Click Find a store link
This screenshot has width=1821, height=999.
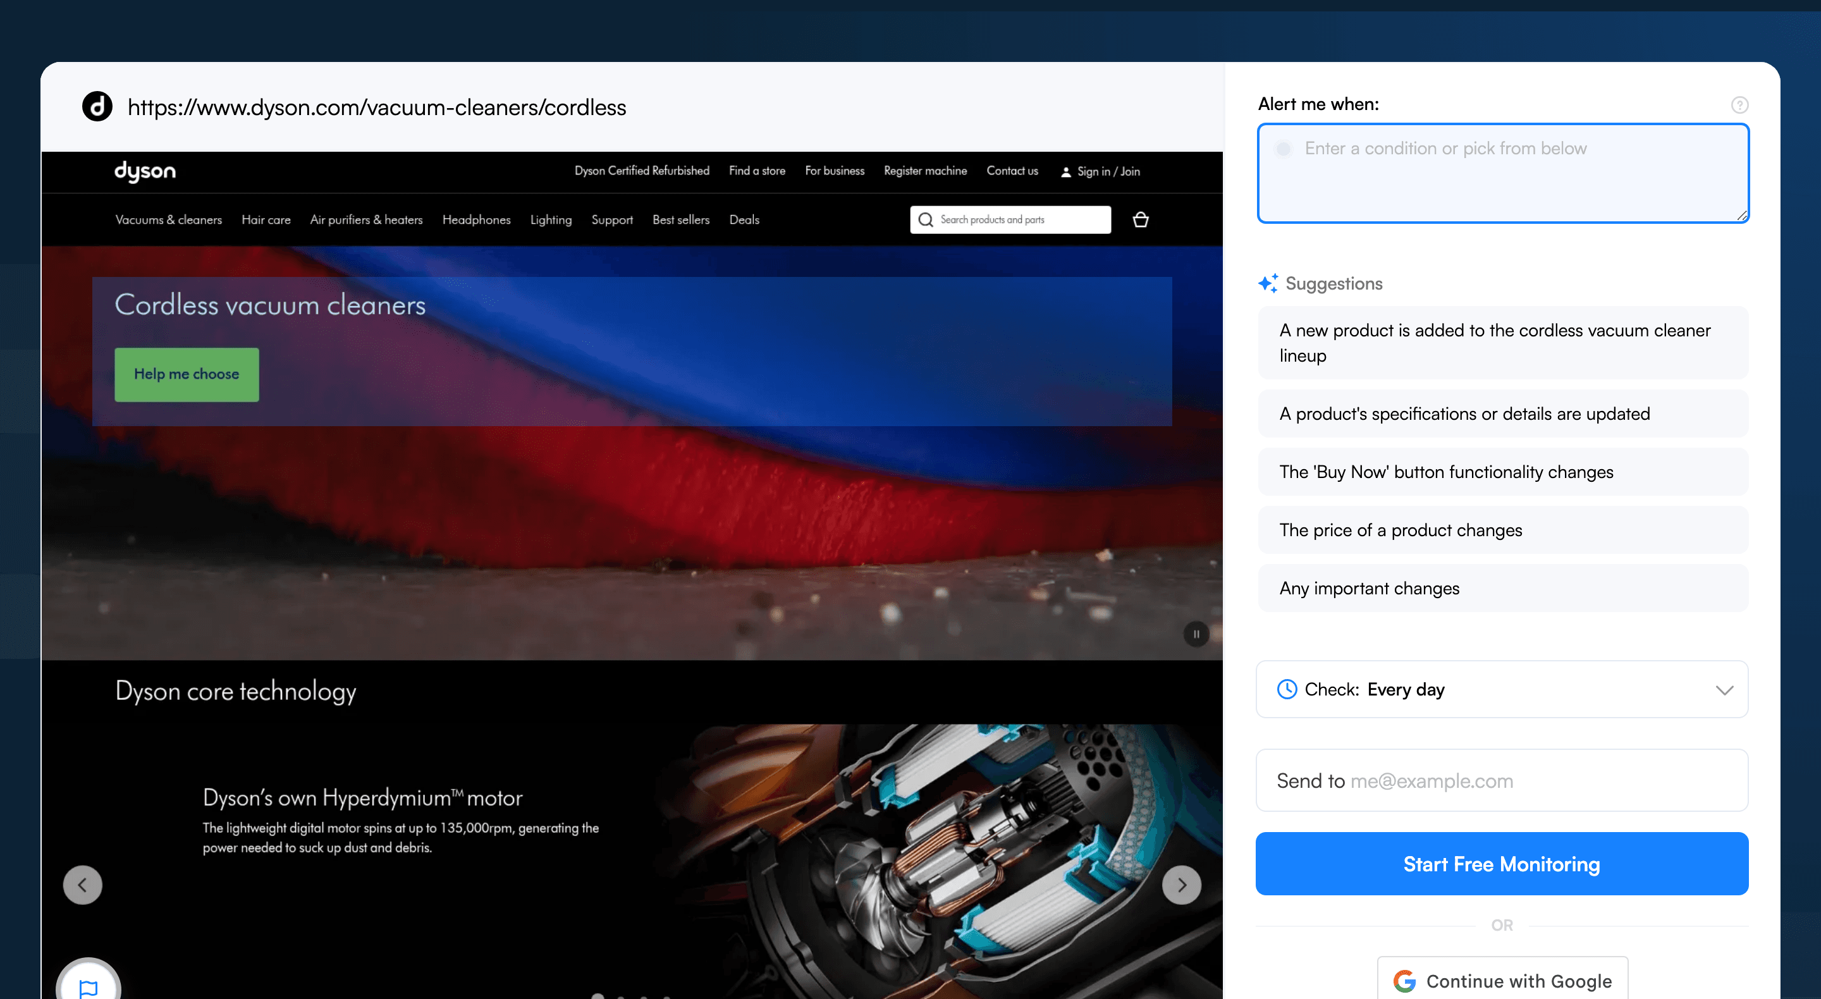tap(757, 171)
